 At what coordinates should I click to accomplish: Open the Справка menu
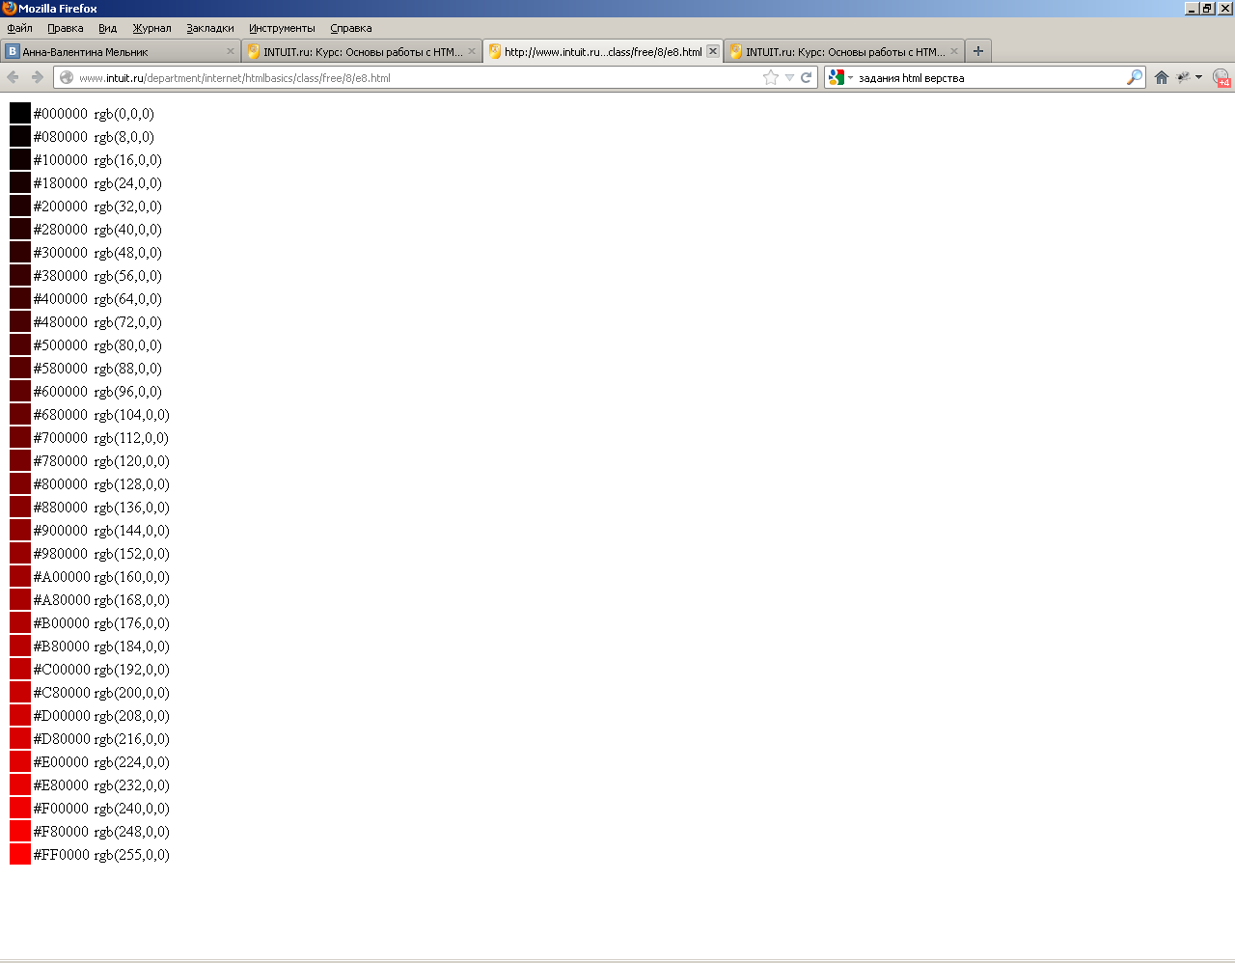coord(351,28)
